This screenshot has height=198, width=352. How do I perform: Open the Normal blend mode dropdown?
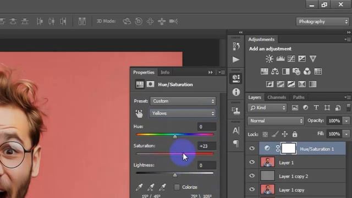pos(276,121)
